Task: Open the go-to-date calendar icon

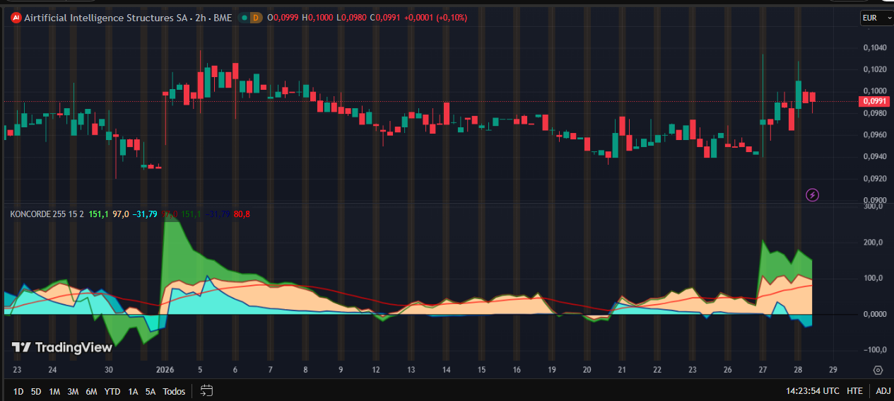Action: pos(206,390)
